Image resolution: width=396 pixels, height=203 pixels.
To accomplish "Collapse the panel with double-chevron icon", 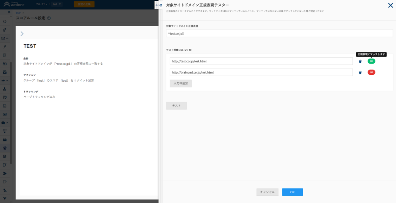I will 159,5.
